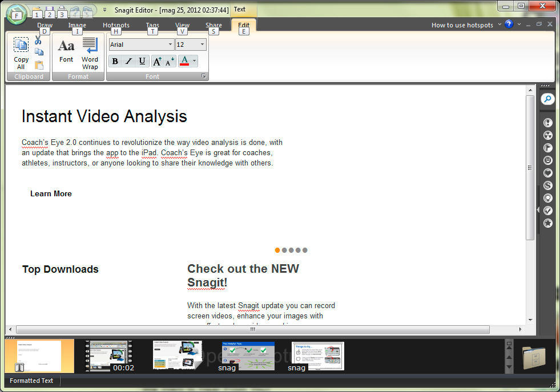The image size is (560, 392).
Task: Open the font color dropdown arrow
Action: [195, 62]
